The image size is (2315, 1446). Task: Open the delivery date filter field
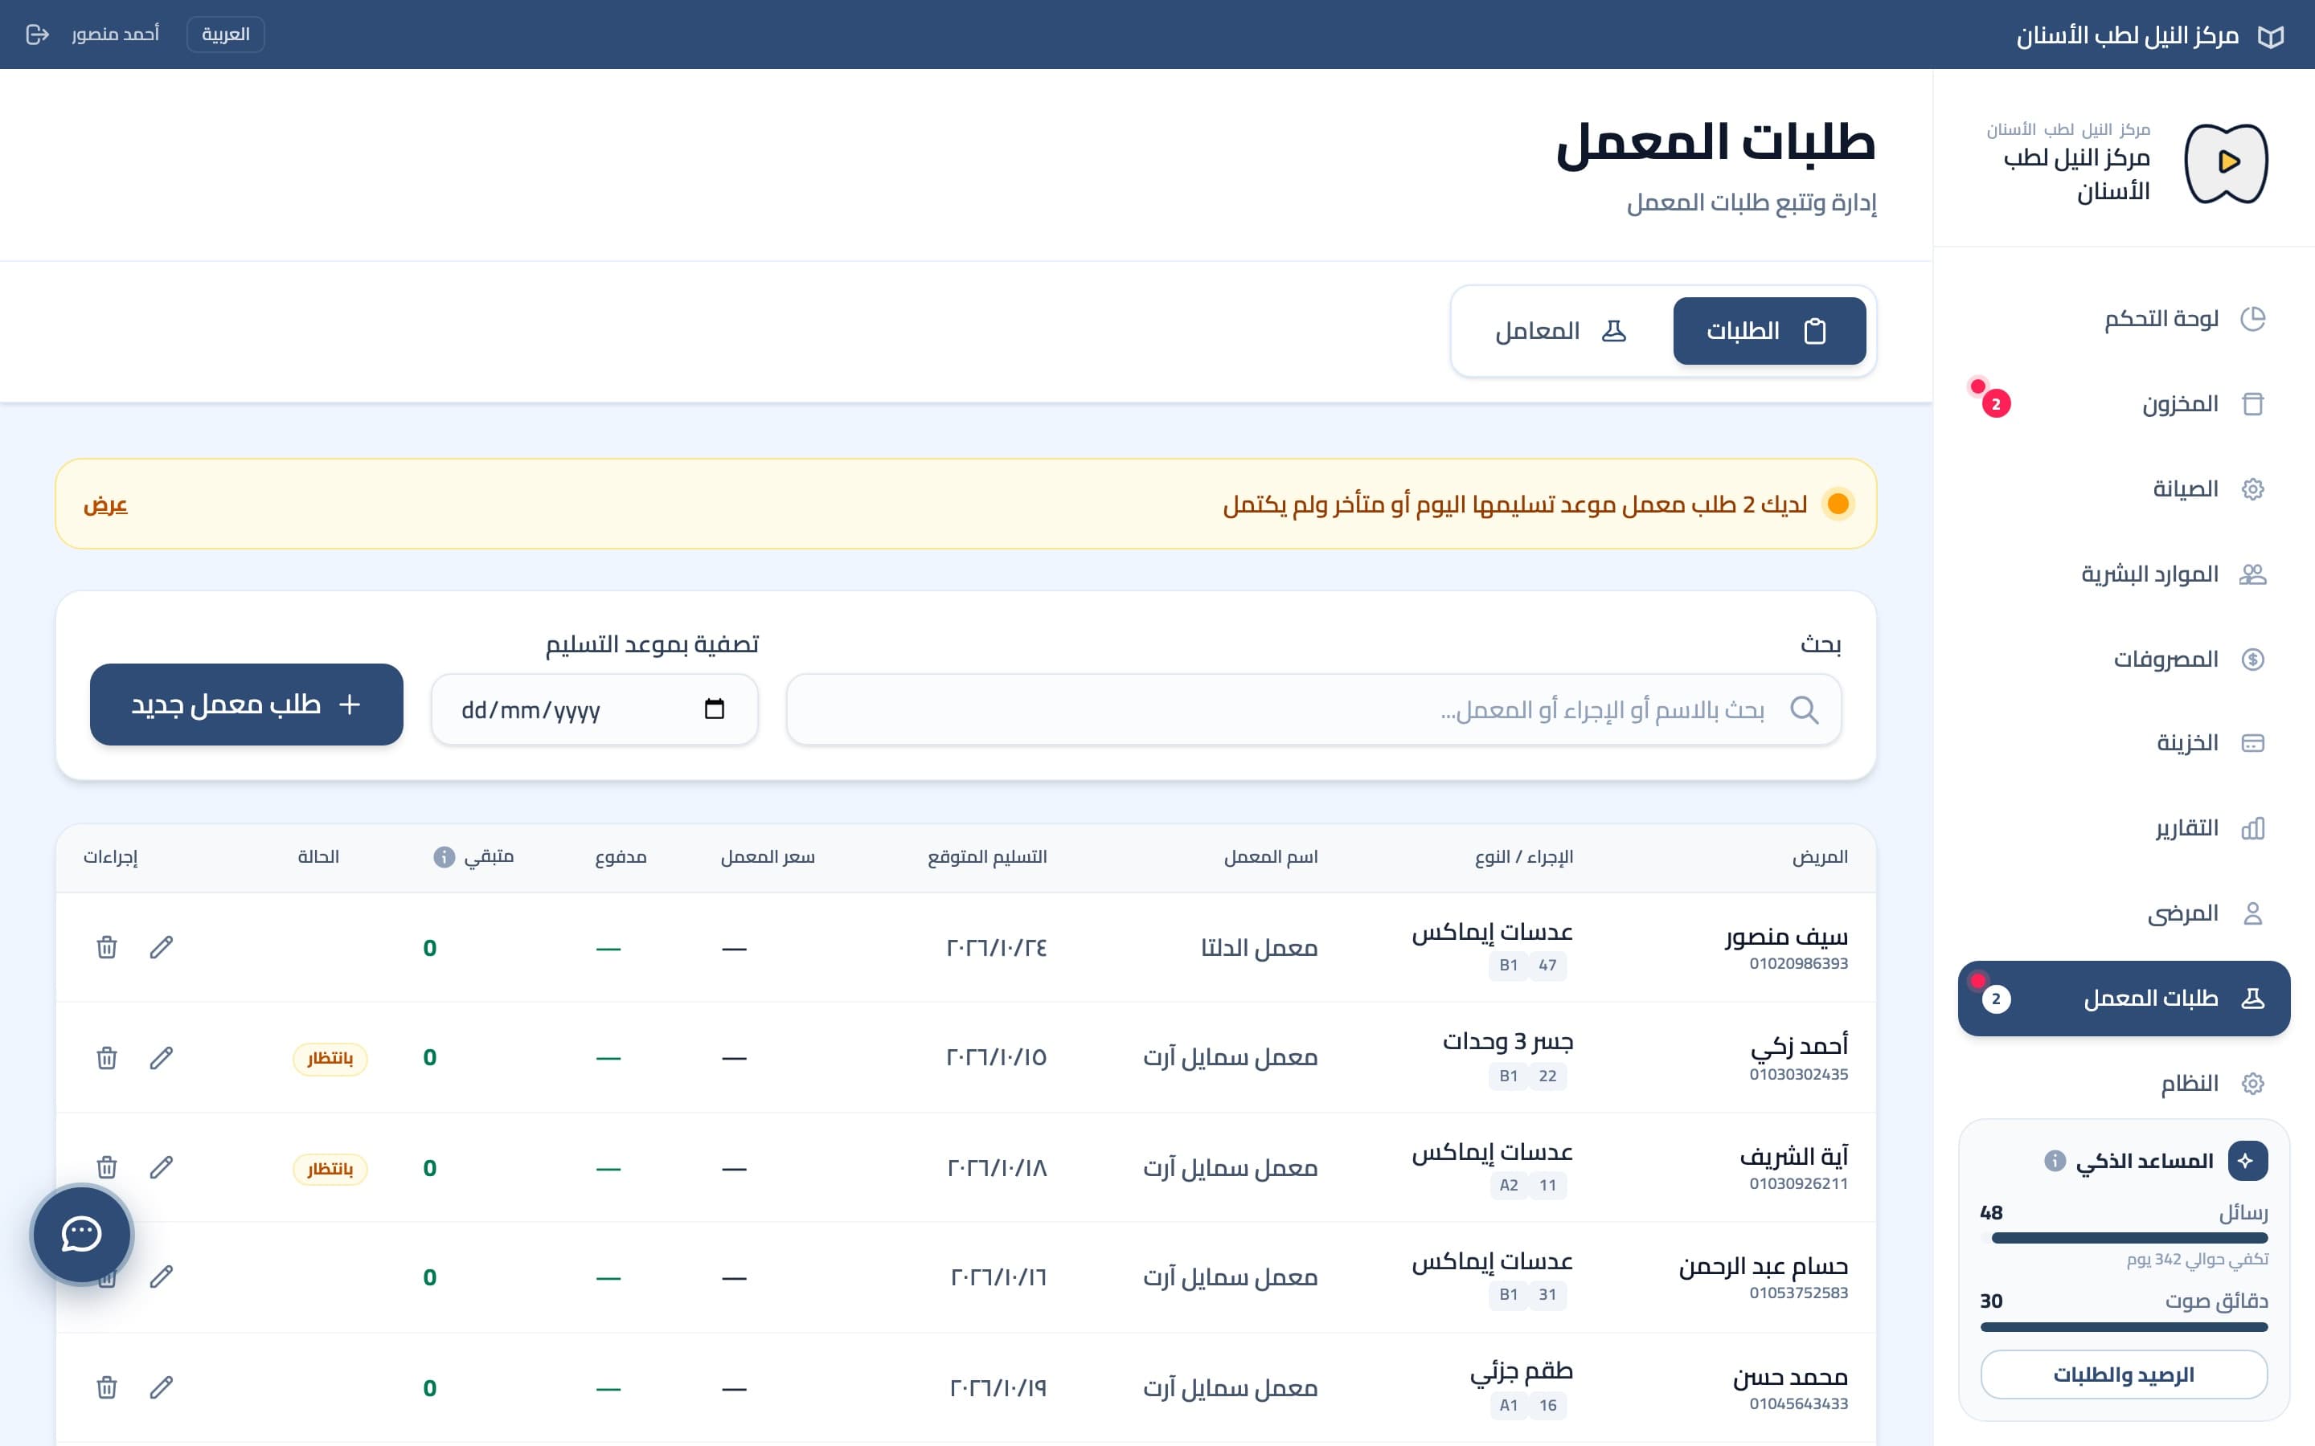click(x=594, y=709)
